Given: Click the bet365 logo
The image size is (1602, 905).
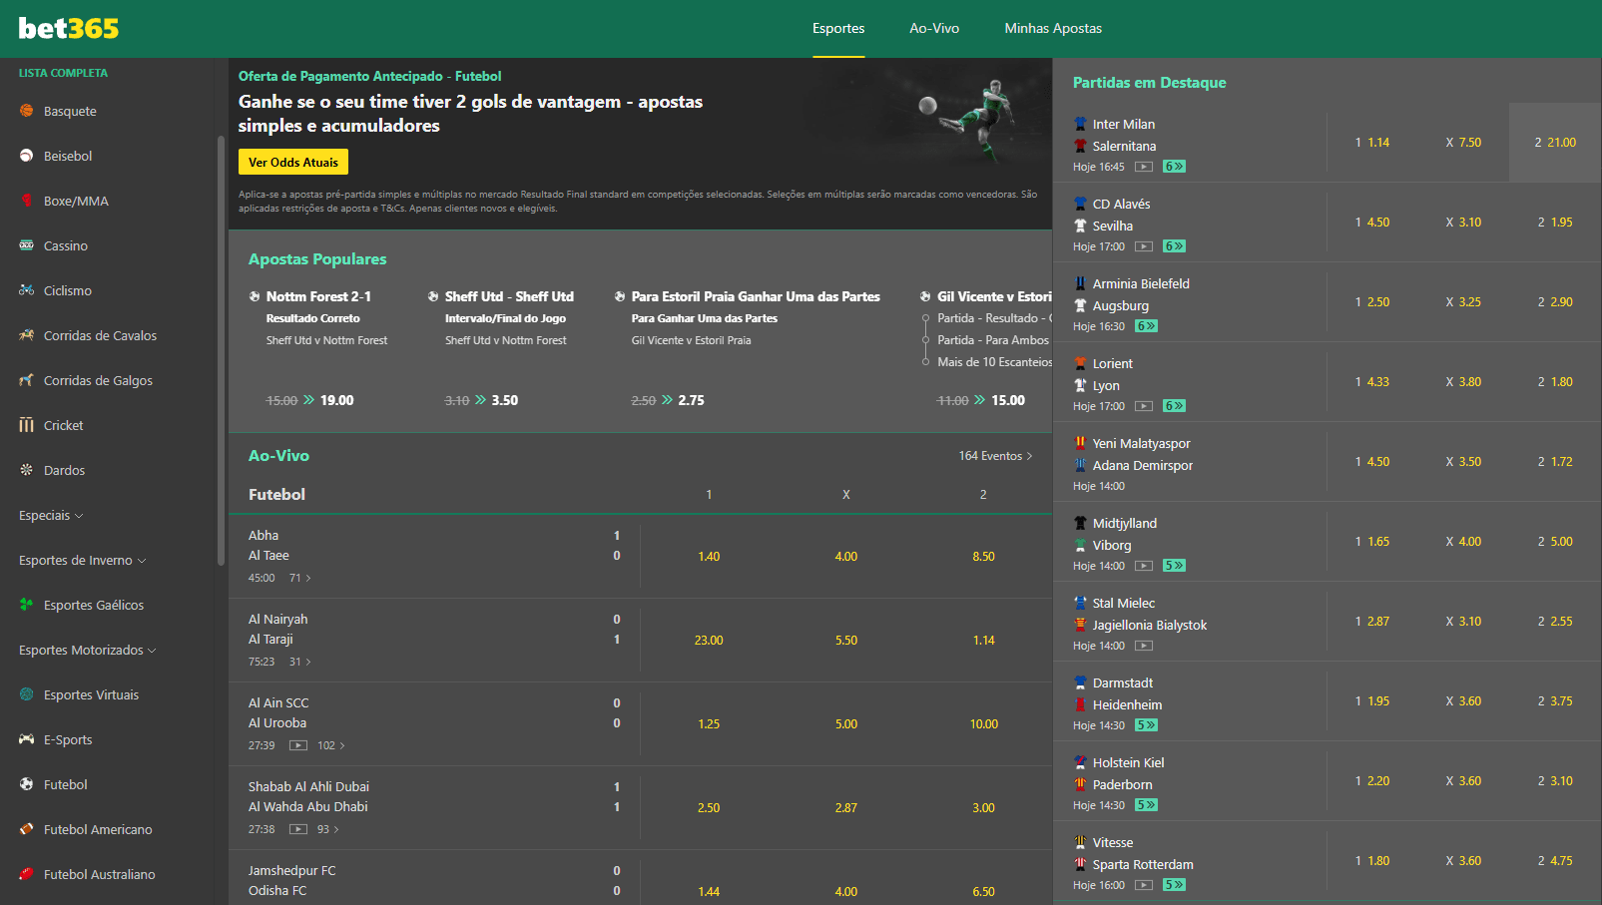Looking at the screenshot, I should click(x=69, y=28).
